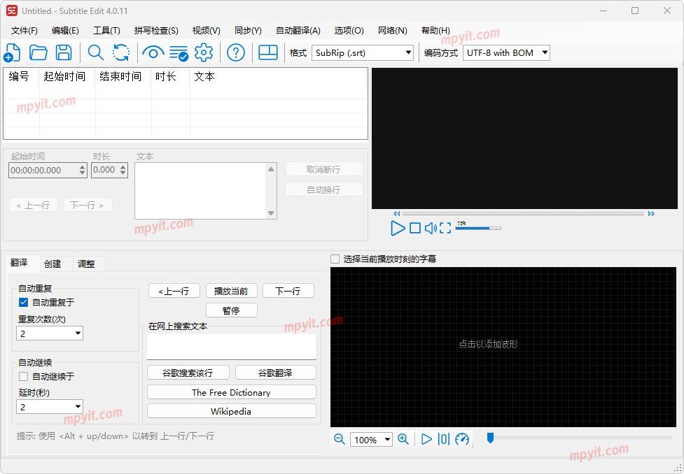
Task: Check 选择当前播放时刻的字幕 option
Action: (335, 259)
